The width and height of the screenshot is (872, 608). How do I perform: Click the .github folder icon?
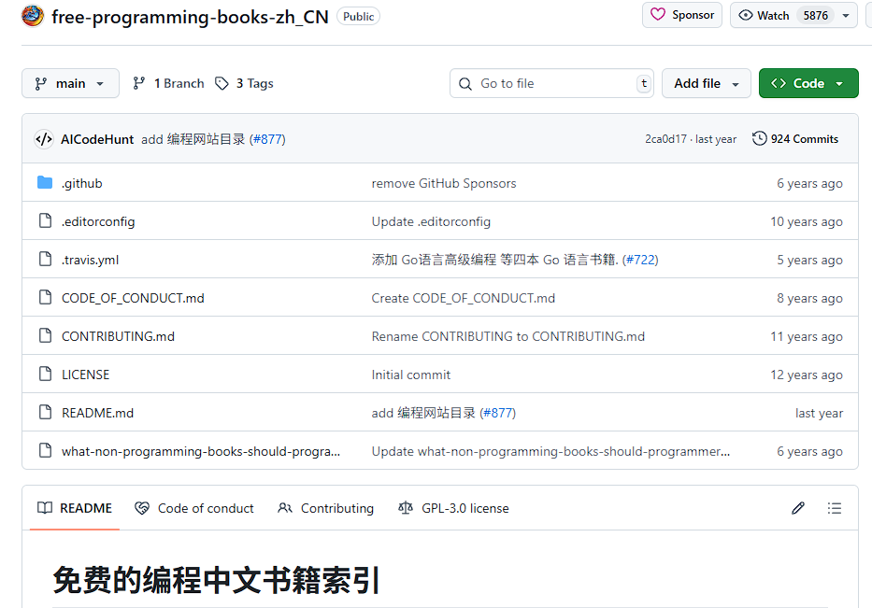coord(45,183)
